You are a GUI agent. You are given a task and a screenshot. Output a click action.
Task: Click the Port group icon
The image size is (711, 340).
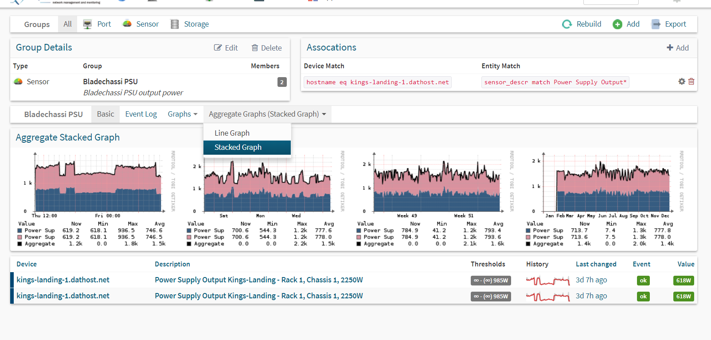(x=87, y=24)
